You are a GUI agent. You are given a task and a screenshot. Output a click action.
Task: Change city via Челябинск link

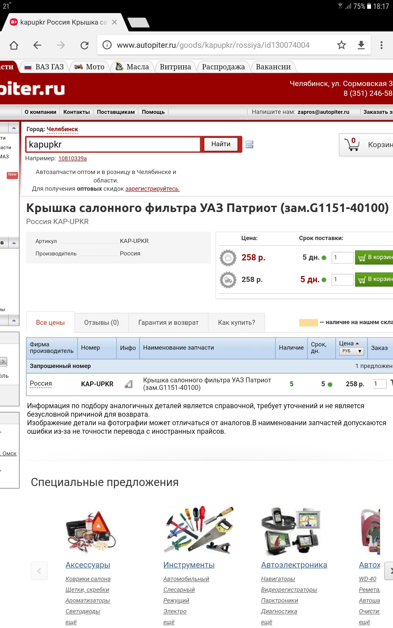(62, 129)
